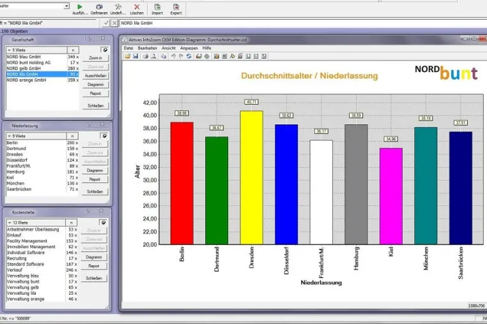Select 'Frankfurt/M.' in the Niederlassung list
This screenshot has width=487, height=324.
pos(42,166)
